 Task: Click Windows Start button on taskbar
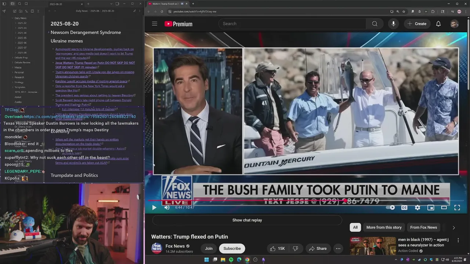click(206, 260)
